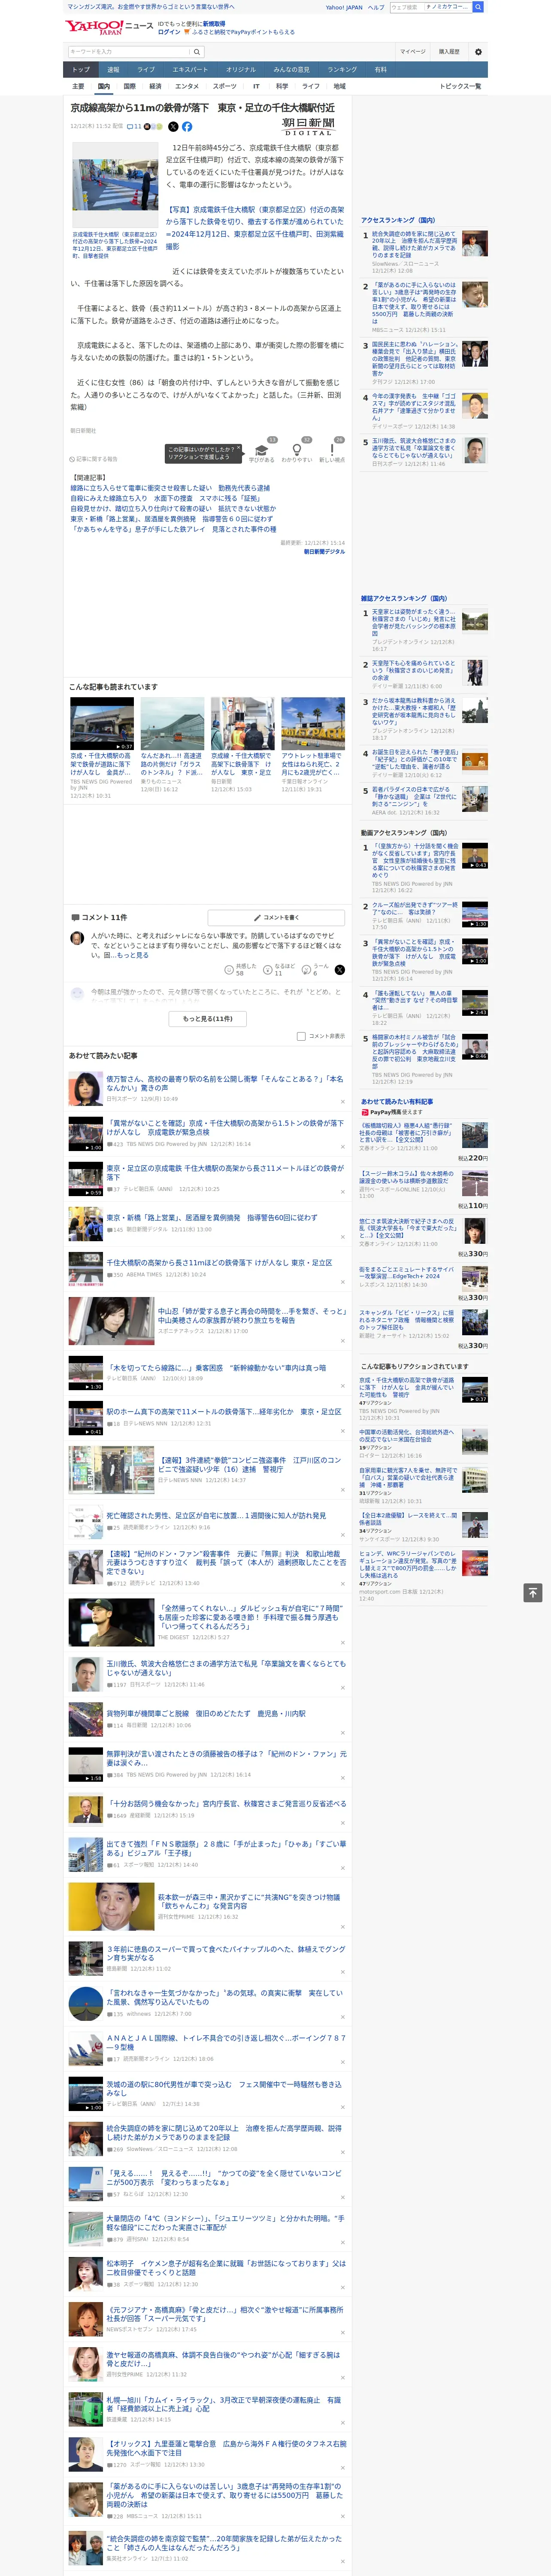Click the search magnifier button beside keyword field
The image size is (551, 2576).
point(197,52)
